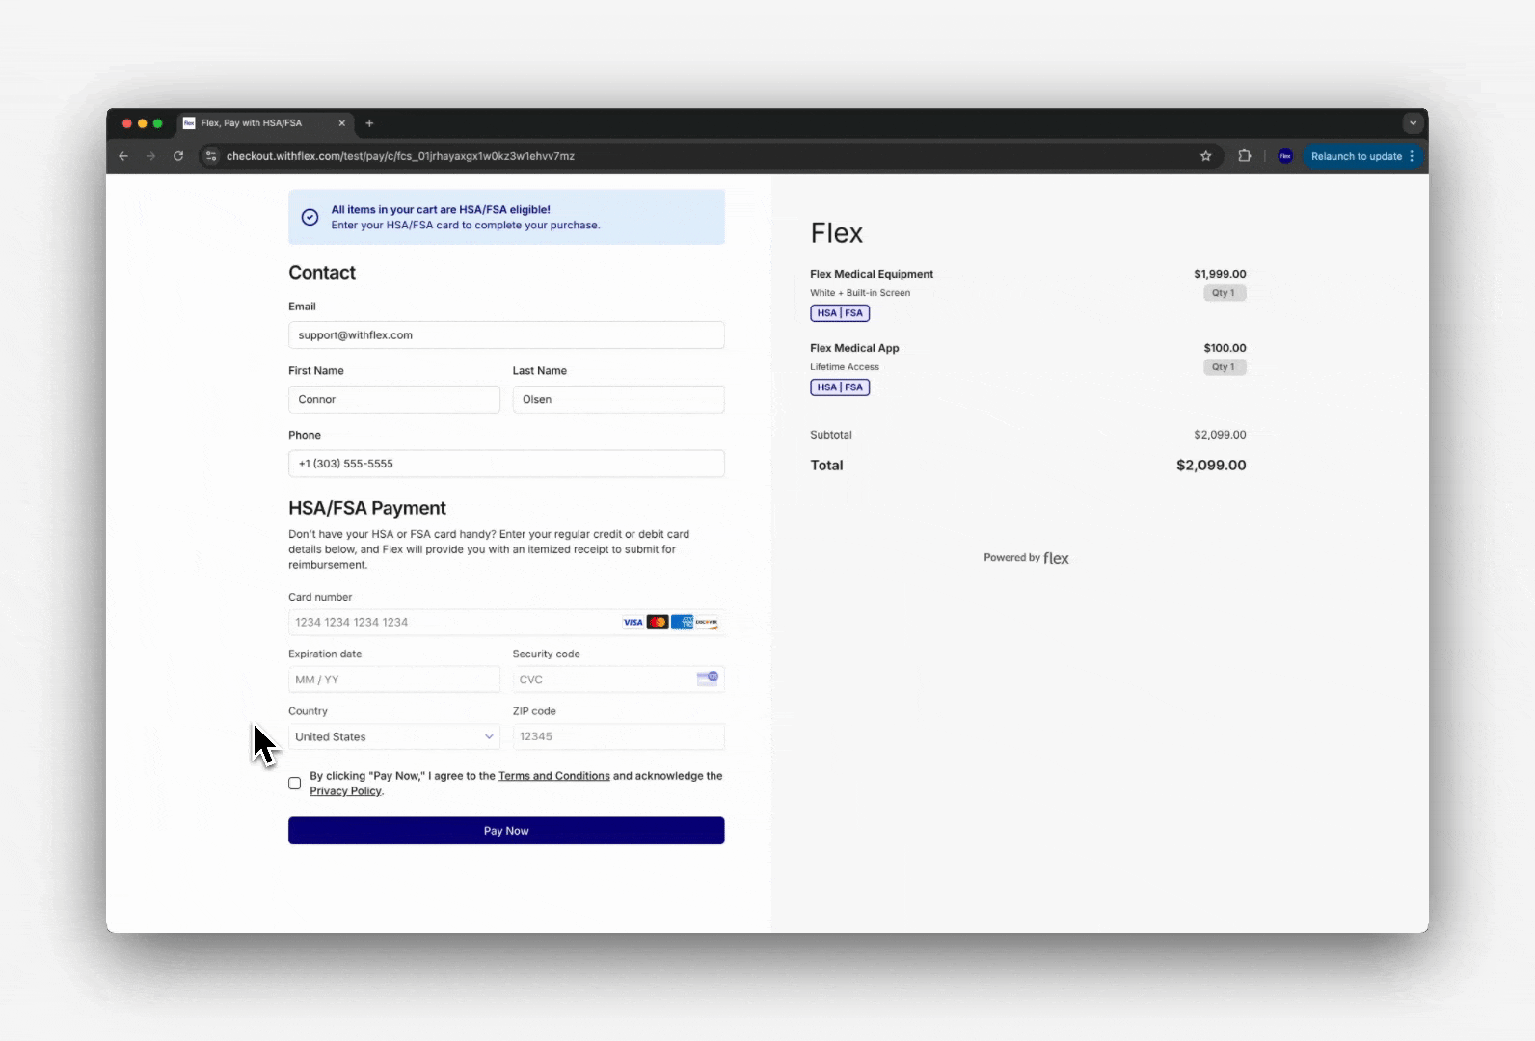
Task: Open site information icon in address bar
Action: (211, 156)
